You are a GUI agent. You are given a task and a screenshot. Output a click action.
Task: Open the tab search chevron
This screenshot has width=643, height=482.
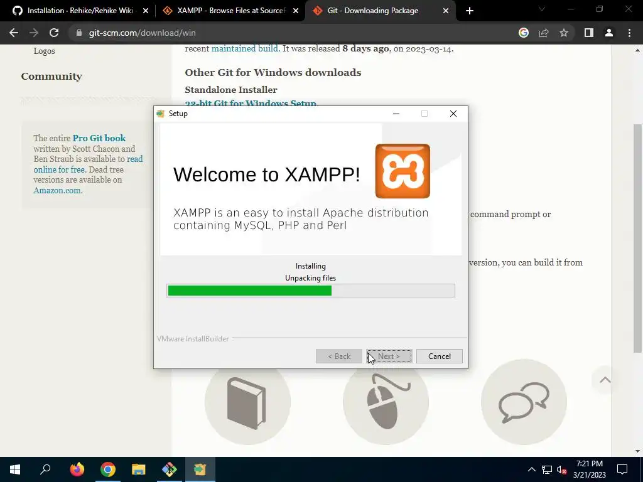[x=542, y=9]
